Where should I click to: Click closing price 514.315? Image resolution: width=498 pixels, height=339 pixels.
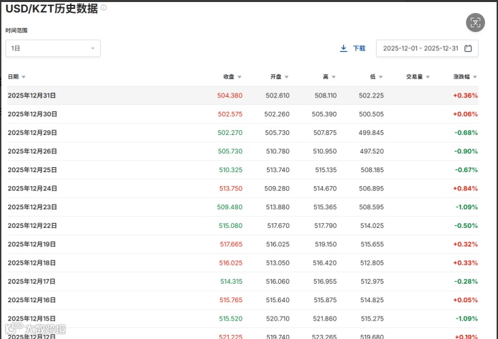click(x=231, y=282)
